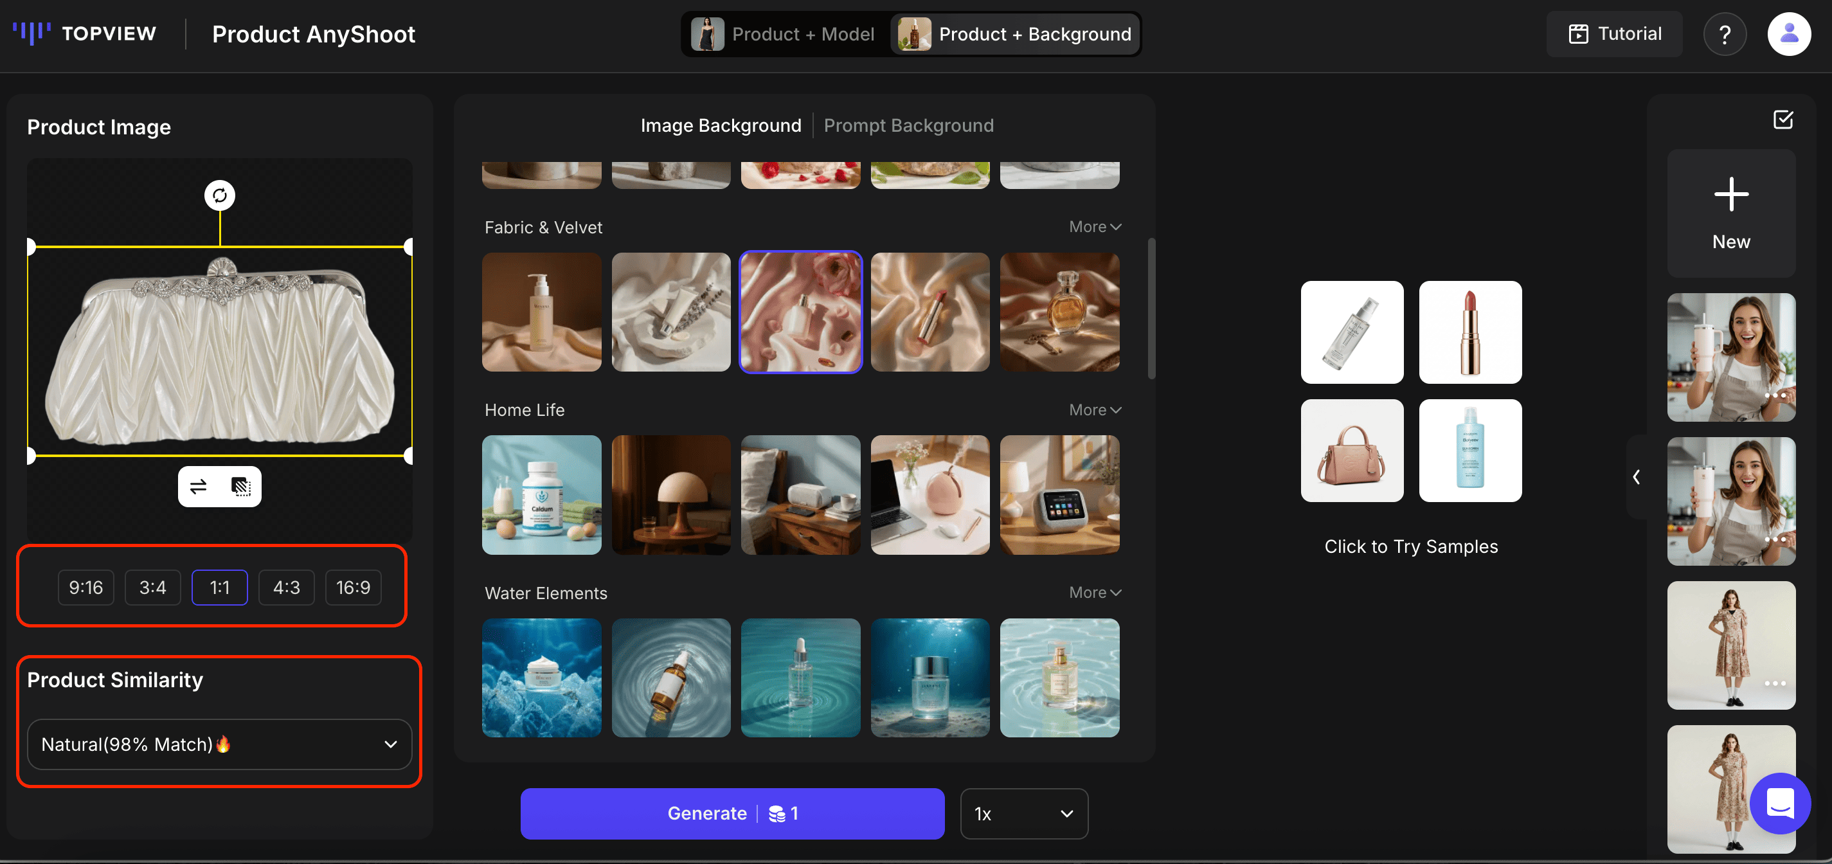Select the 9:16 aspect ratio

[85, 588]
